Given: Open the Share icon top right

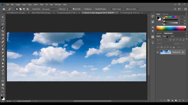Looking at the screenshot, I should pyautogui.click(x=185, y=9).
